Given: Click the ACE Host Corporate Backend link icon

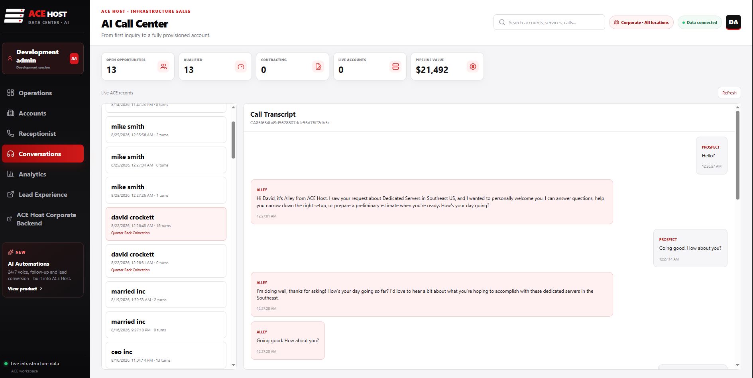Looking at the screenshot, I should (x=10, y=219).
